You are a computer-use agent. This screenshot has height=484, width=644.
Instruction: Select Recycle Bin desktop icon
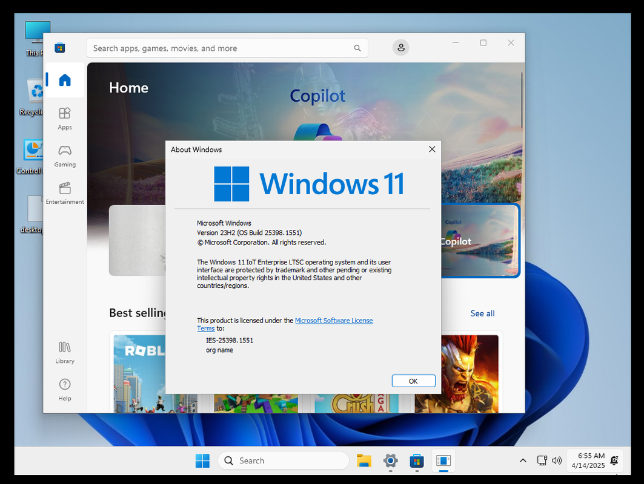click(x=32, y=97)
